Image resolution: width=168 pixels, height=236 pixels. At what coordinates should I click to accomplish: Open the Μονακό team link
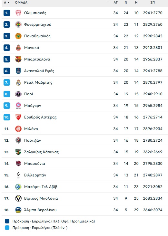click(32, 48)
